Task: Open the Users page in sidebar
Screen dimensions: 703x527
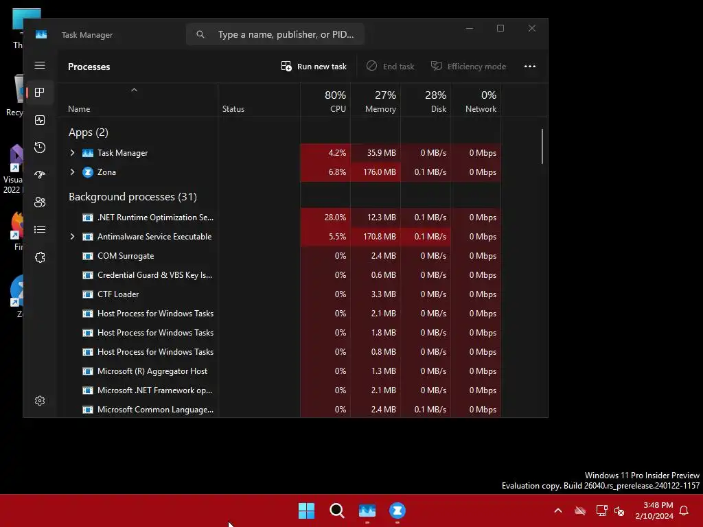Action: [x=40, y=202]
